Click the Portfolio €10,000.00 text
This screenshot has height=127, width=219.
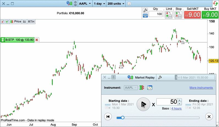tap(70, 13)
